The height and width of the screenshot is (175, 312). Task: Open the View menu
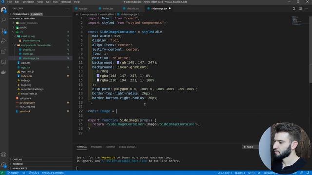tap(40, 2)
